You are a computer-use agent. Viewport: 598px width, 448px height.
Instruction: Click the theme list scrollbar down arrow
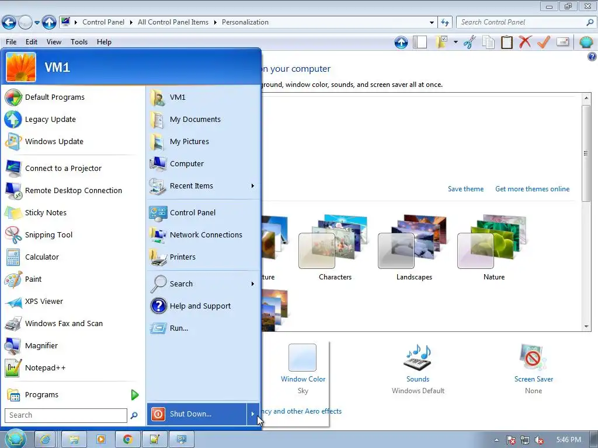[x=586, y=327]
